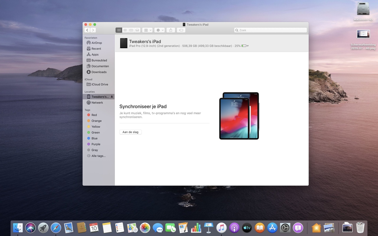Launch Siri from the Dock
Viewport: 378px width, 236px height.
[x=30, y=228]
